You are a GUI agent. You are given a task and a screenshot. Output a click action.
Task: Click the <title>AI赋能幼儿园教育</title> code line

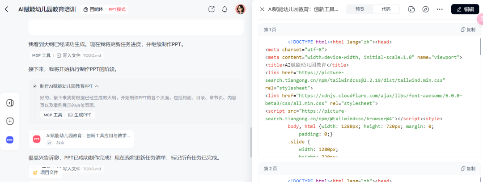click(x=307, y=65)
